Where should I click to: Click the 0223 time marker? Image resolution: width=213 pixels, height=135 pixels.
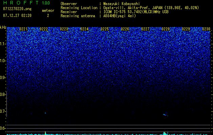64,29
